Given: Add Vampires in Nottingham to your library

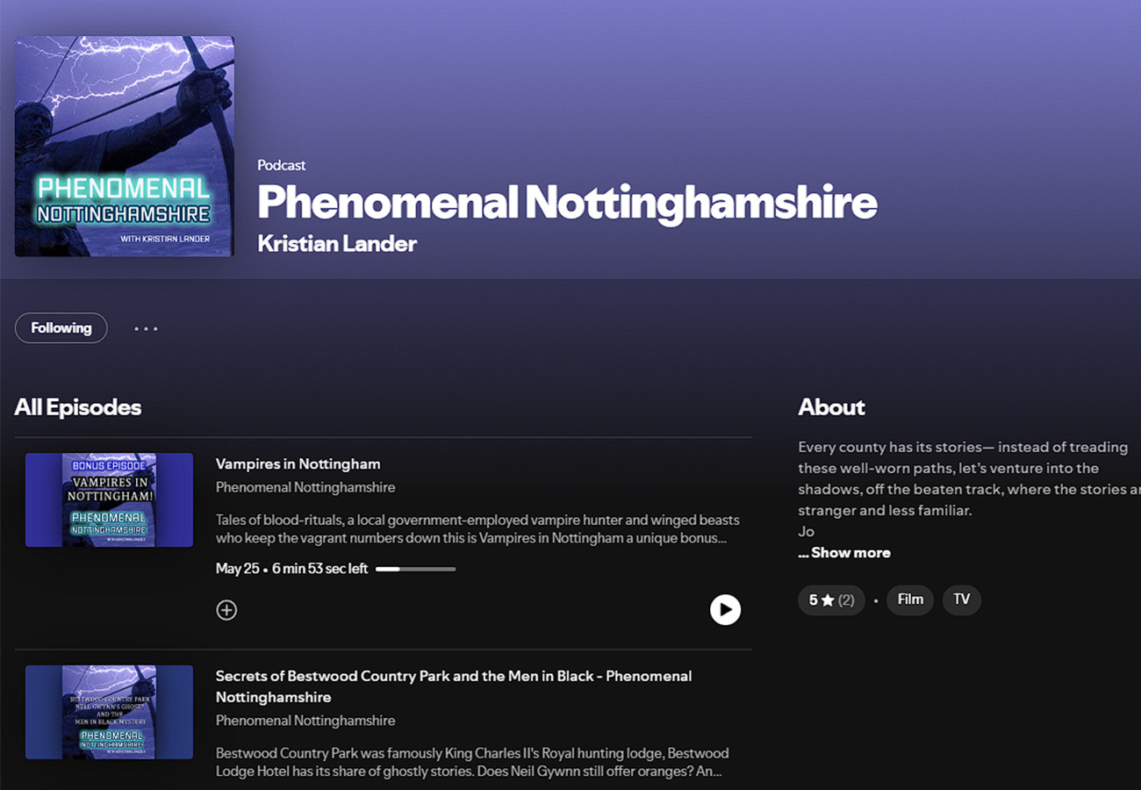Looking at the screenshot, I should click(x=226, y=610).
